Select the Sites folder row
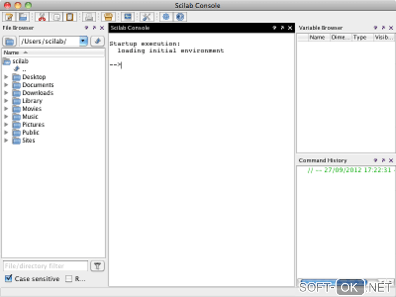Image resolution: width=396 pixels, height=297 pixels. pos(23,140)
